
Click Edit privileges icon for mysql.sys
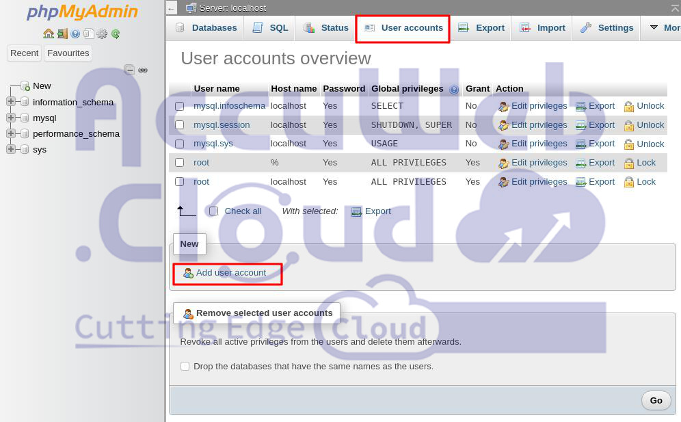tap(504, 144)
